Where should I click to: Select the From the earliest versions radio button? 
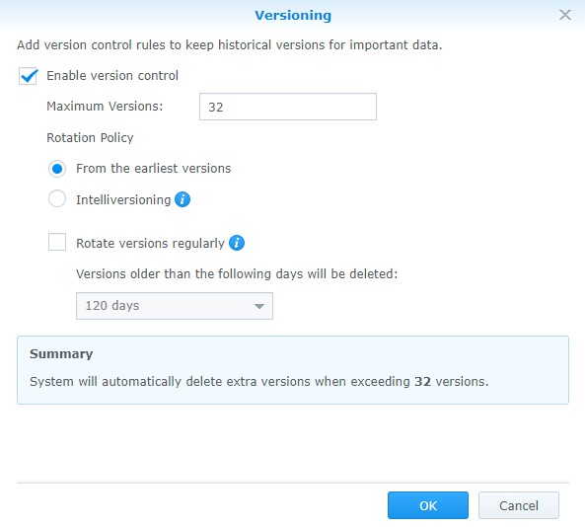click(57, 169)
